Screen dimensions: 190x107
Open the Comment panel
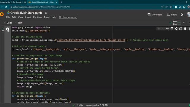155,15
